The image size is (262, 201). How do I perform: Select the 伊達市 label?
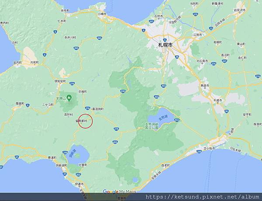79,184
